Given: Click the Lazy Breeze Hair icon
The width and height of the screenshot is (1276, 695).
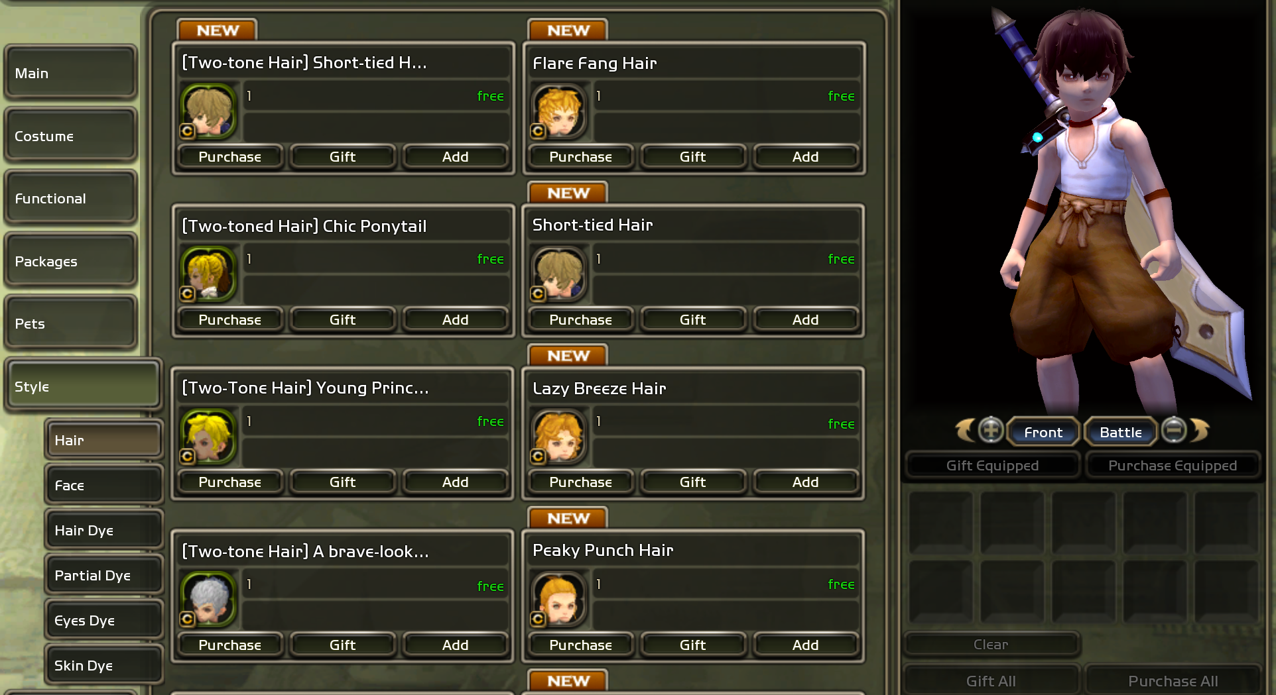Looking at the screenshot, I should point(559,436).
